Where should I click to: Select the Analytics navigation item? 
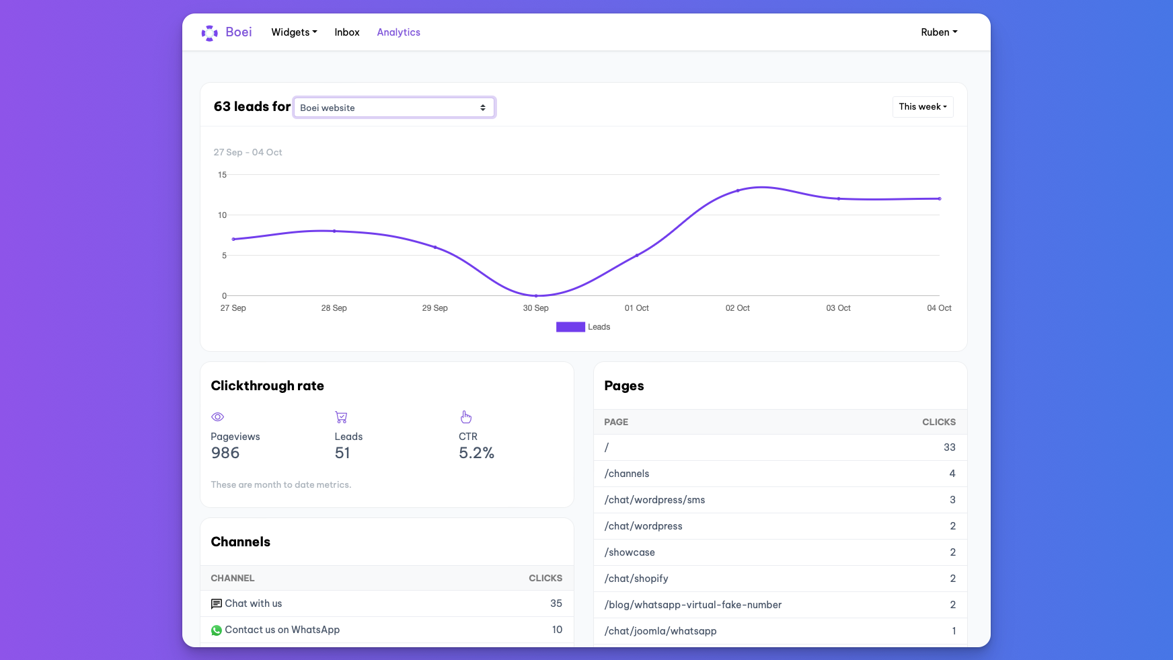[x=398, y=32]
